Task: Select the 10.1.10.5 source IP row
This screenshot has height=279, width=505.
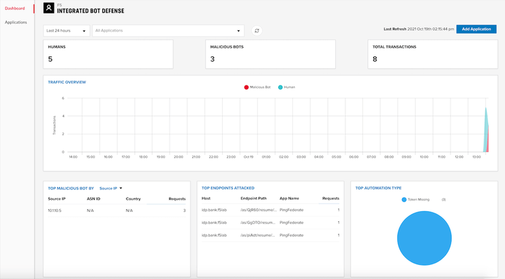Action: point(116,210)
